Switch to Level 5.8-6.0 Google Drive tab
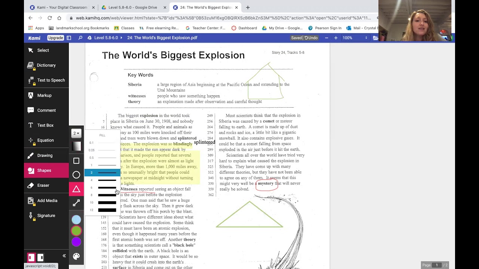The width and height of the screenshot is (479, 269). (x=133, y=7)
